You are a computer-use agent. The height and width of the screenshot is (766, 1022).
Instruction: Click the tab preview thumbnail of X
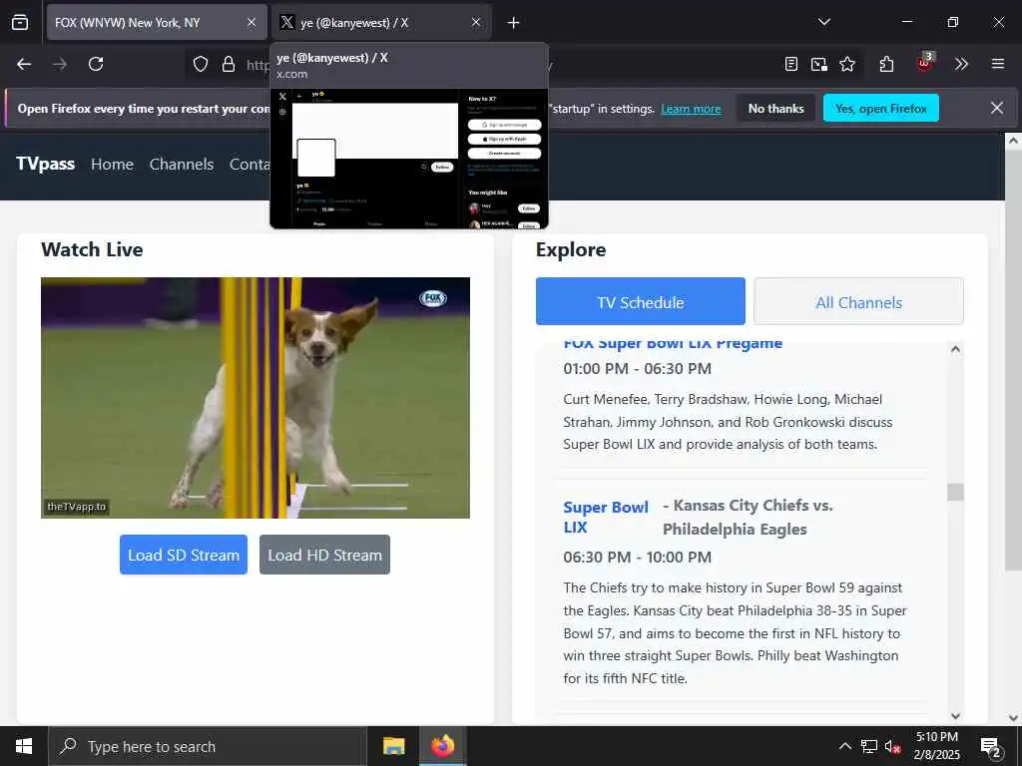pos(409,159)
